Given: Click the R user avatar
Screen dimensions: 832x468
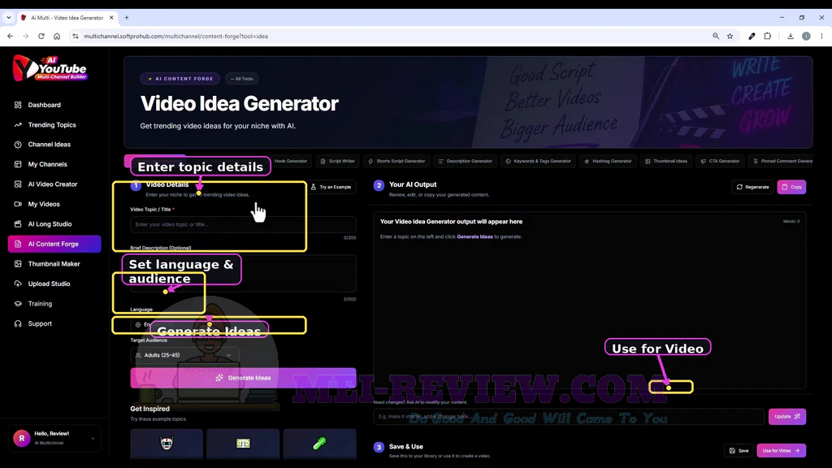Looking at the screenshot, I should pyautogui.click(x=22, y=438).
